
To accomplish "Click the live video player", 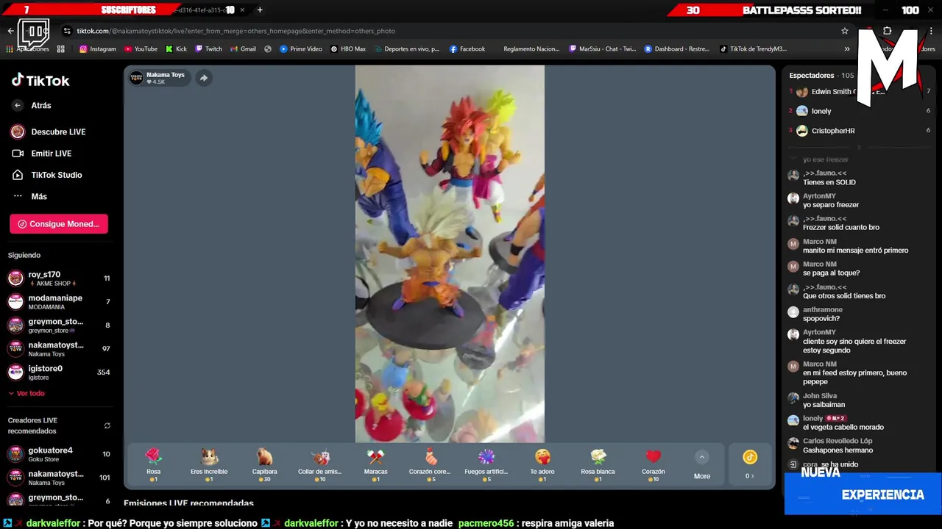I will click(450, 253).
